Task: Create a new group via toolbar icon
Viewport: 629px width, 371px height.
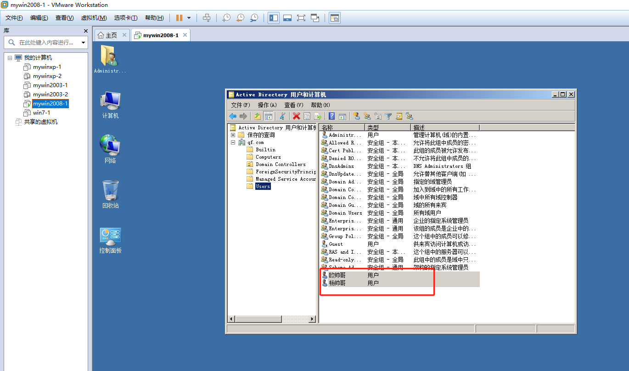Action: pos(367,116)
